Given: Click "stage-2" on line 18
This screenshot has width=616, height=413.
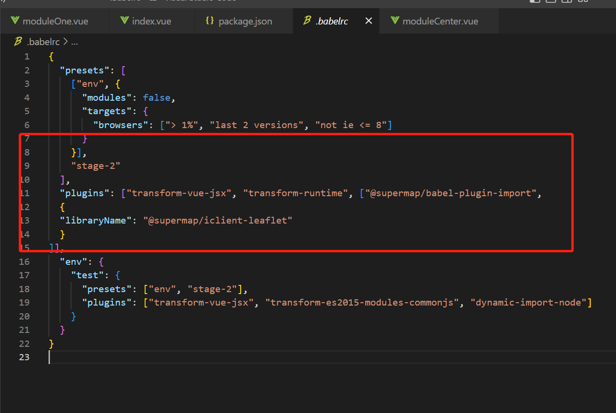Looking at the screenshot, I should point(212,289).
